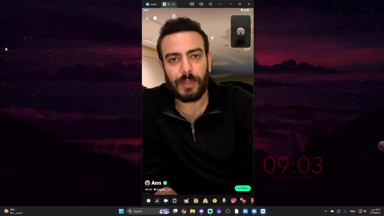The width and height of the screenshot is (384, 216).
Task: Open the taskbar clock and date
Action: coord(375,211)
